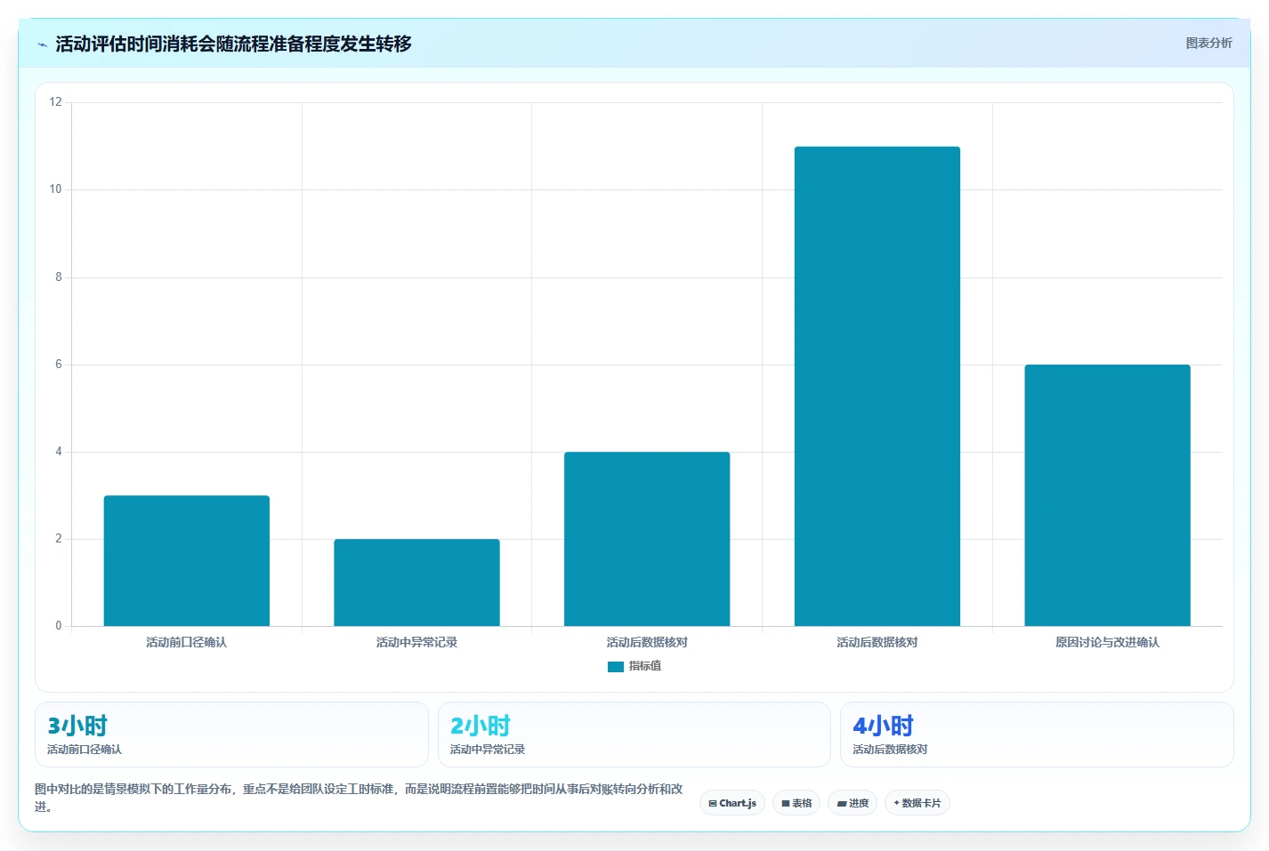Click the 图表分析 label in the header

[1208, 43]
